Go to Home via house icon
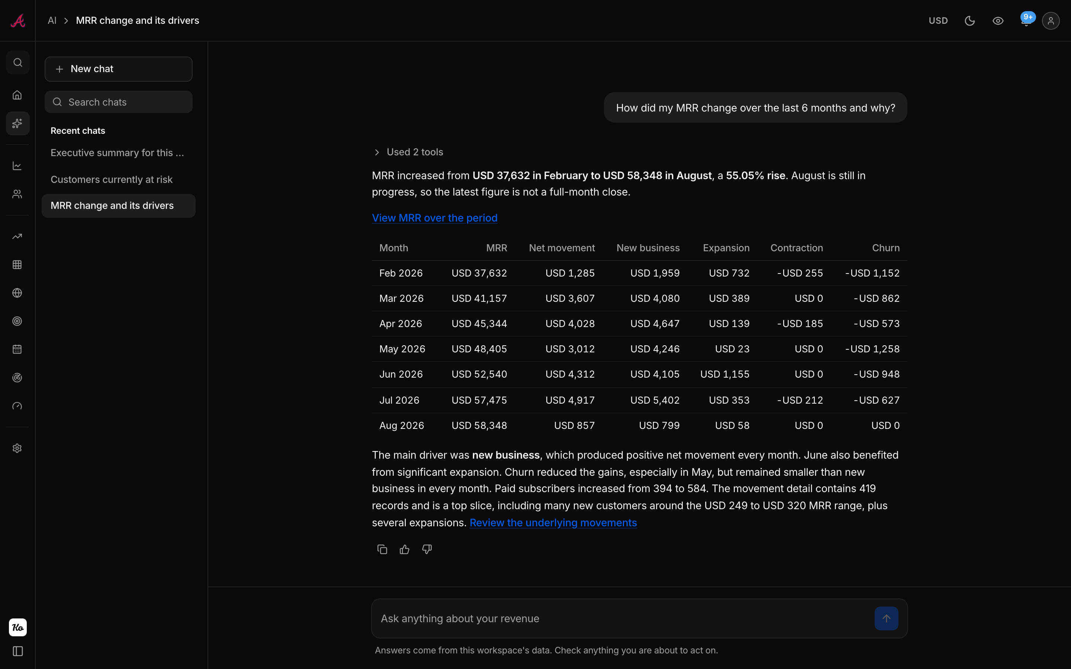 point(17,95)
